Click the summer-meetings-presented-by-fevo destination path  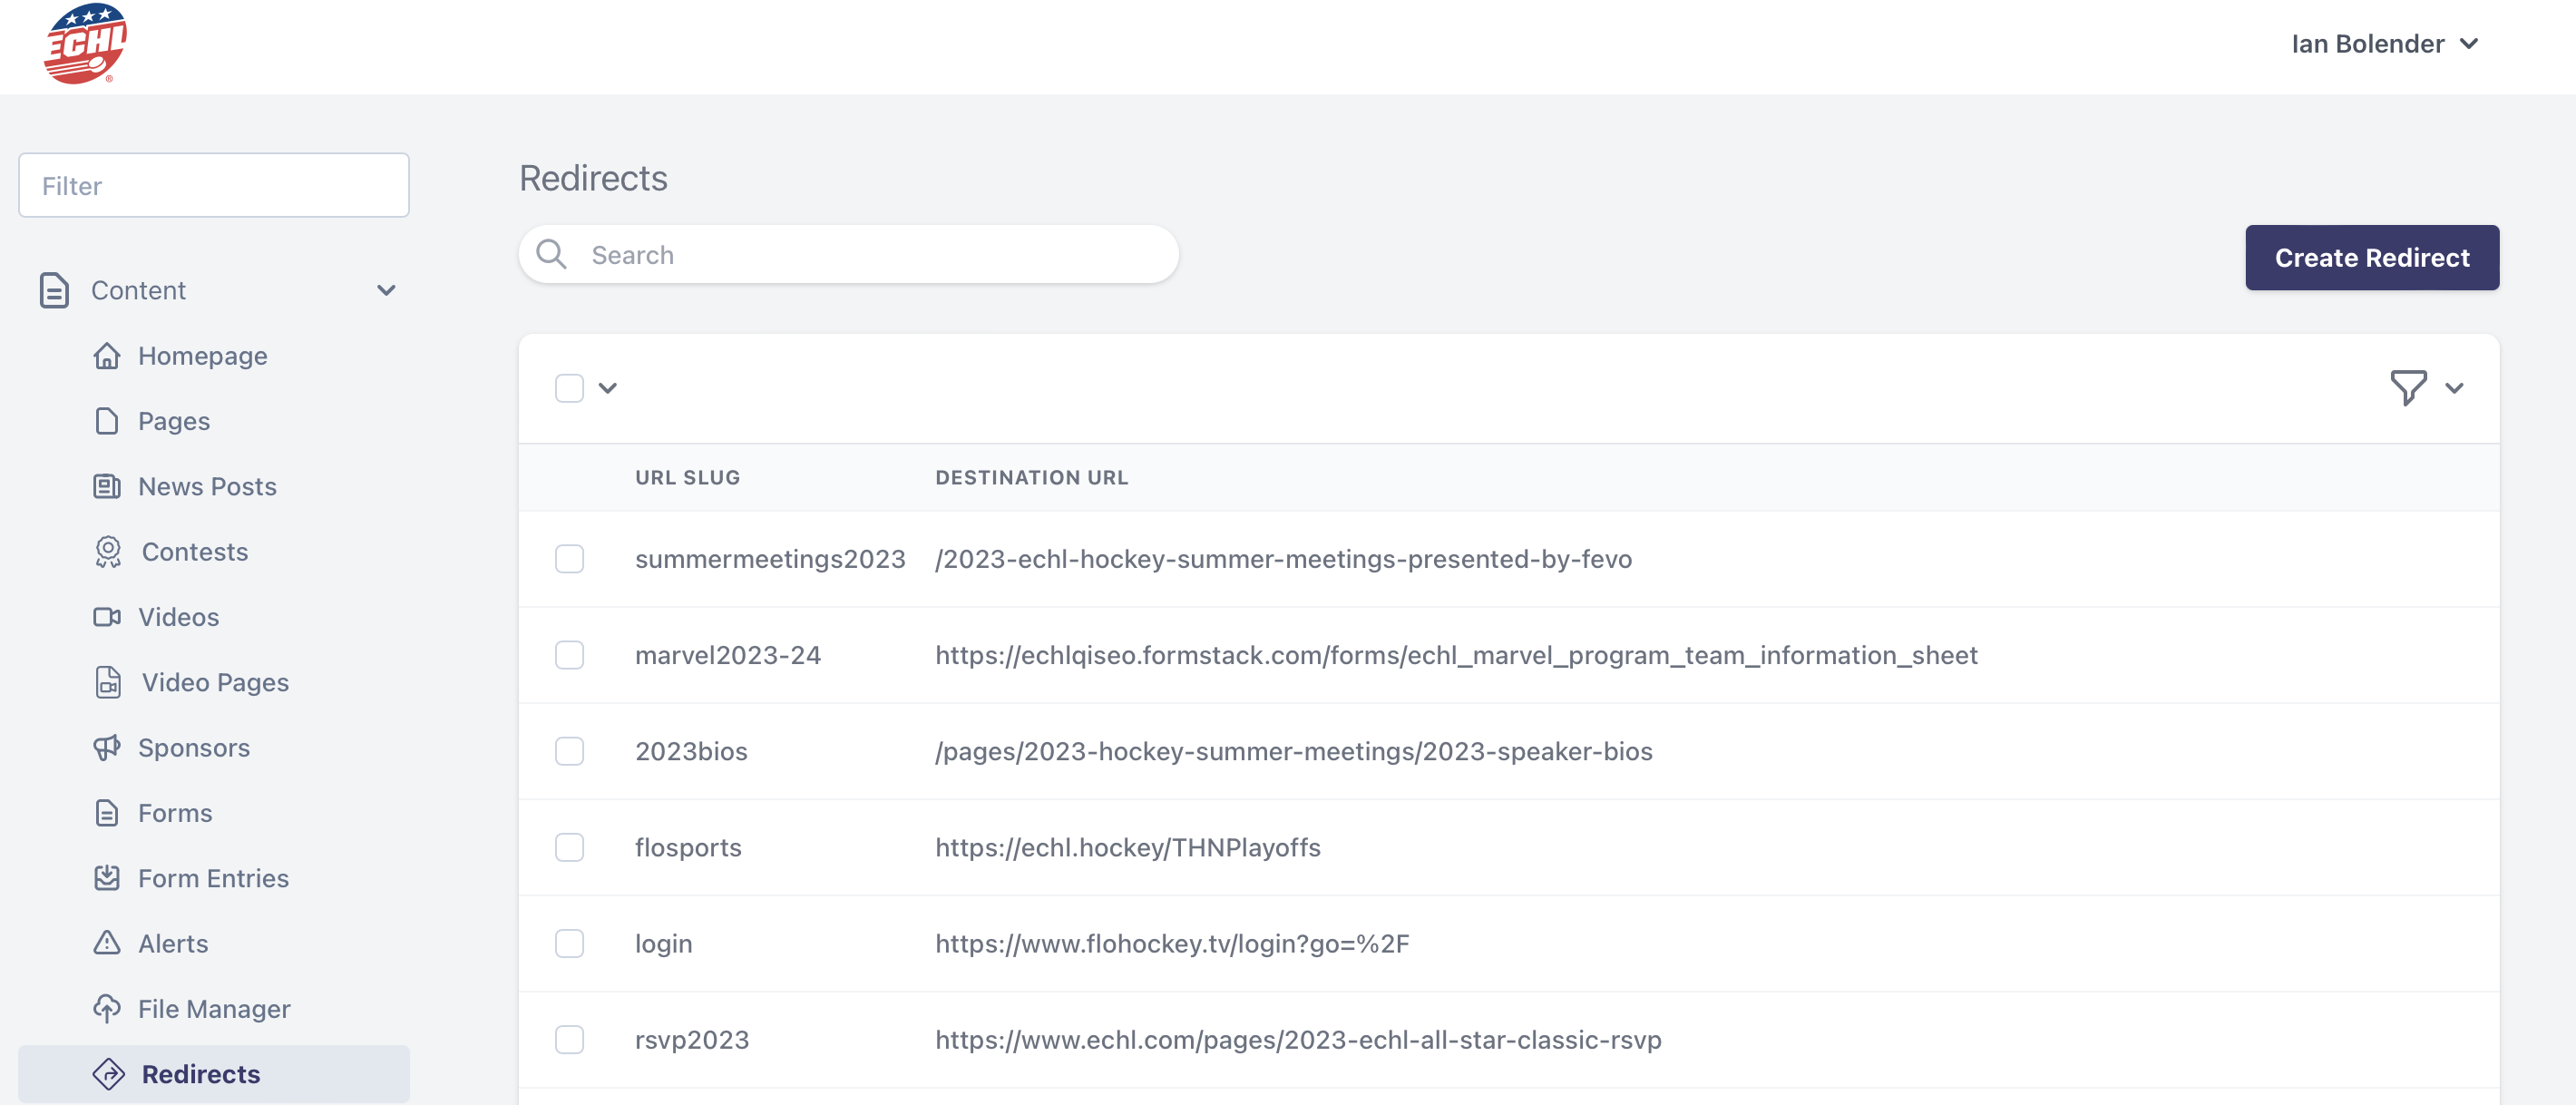coord(1283,559)
